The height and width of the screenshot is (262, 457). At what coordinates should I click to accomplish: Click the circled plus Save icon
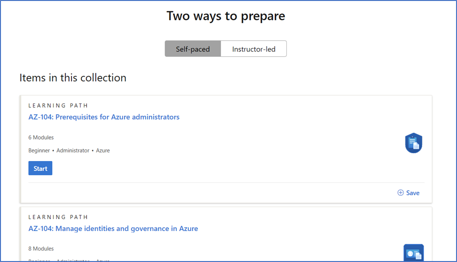400,193
